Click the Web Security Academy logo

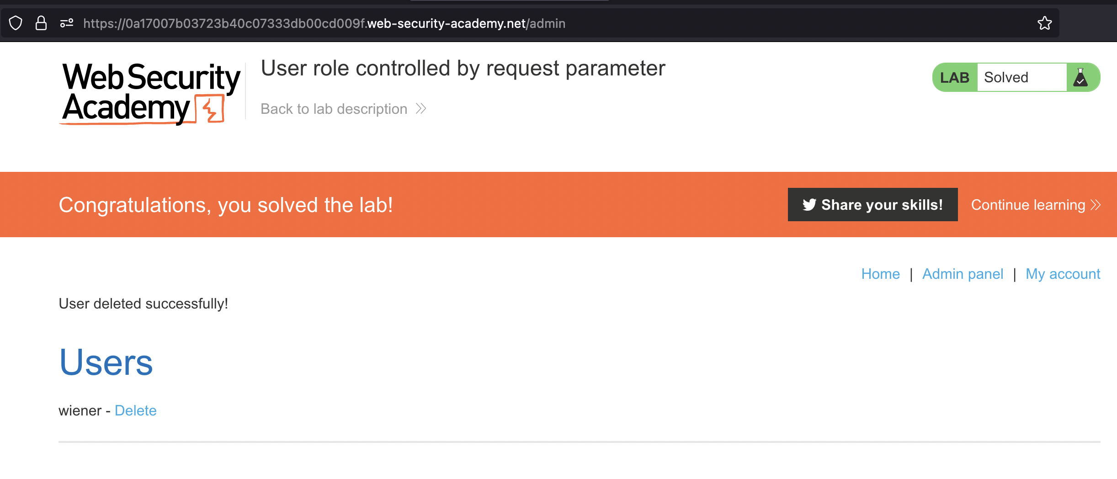[151, 93]
